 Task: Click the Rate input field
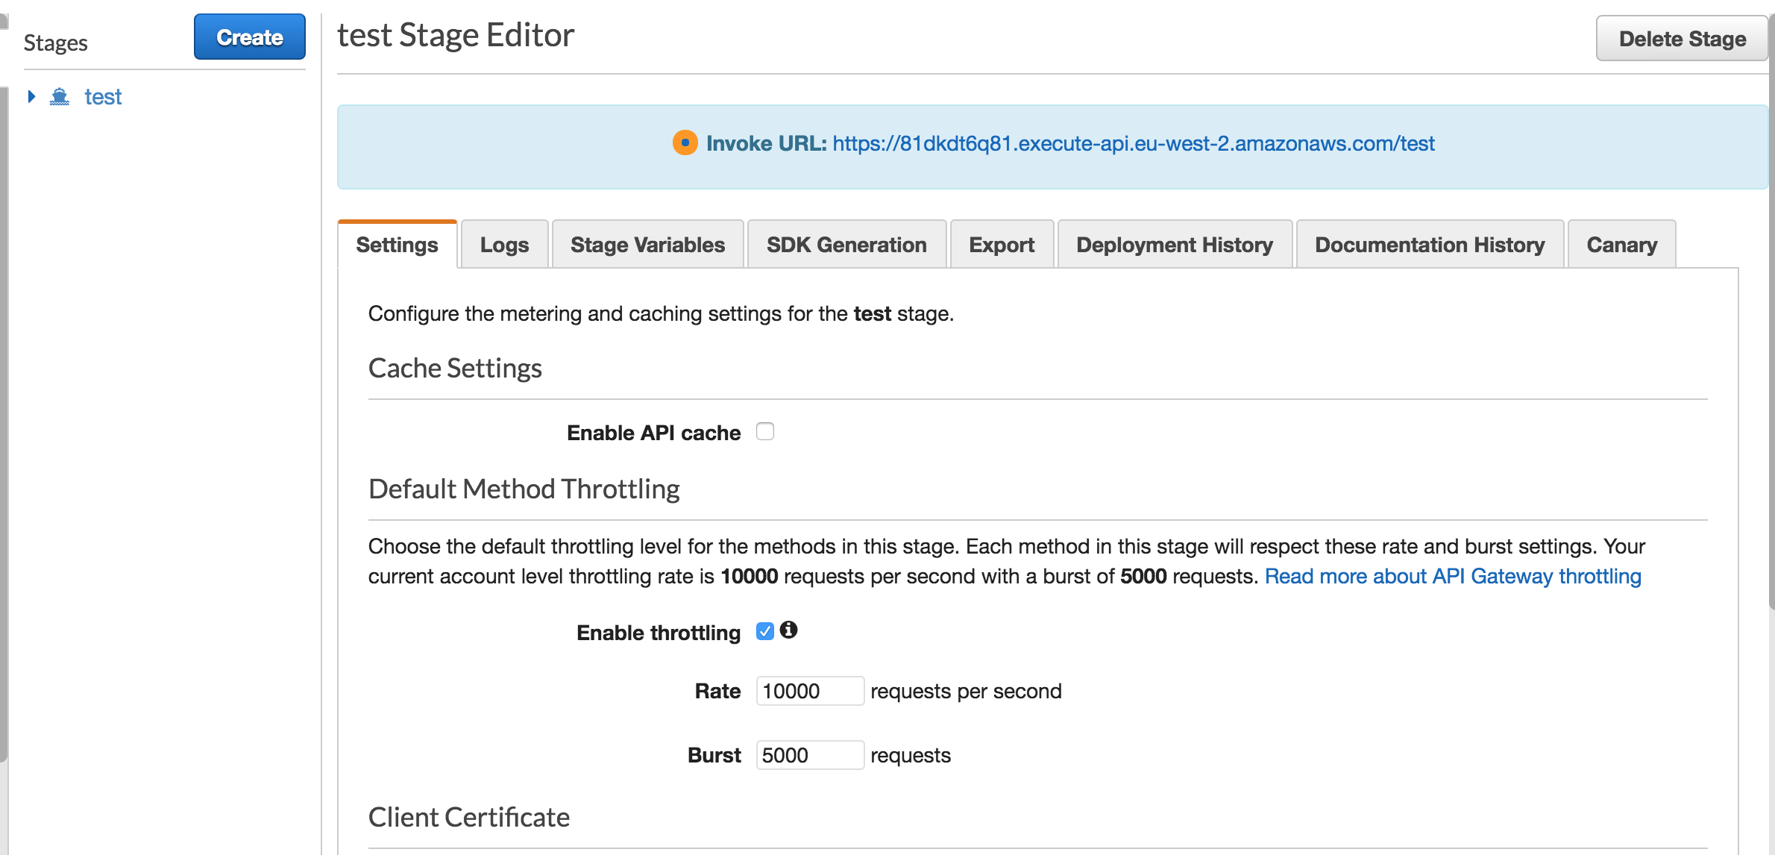[809, 691]
